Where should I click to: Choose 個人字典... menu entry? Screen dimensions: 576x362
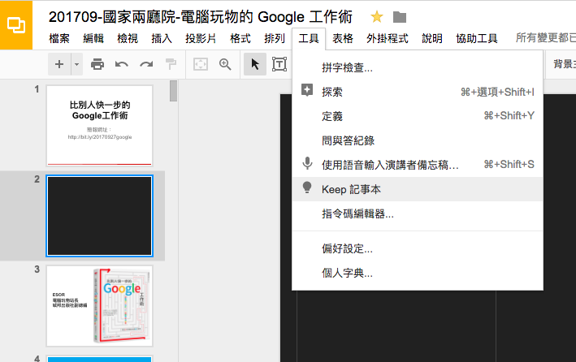418,273
